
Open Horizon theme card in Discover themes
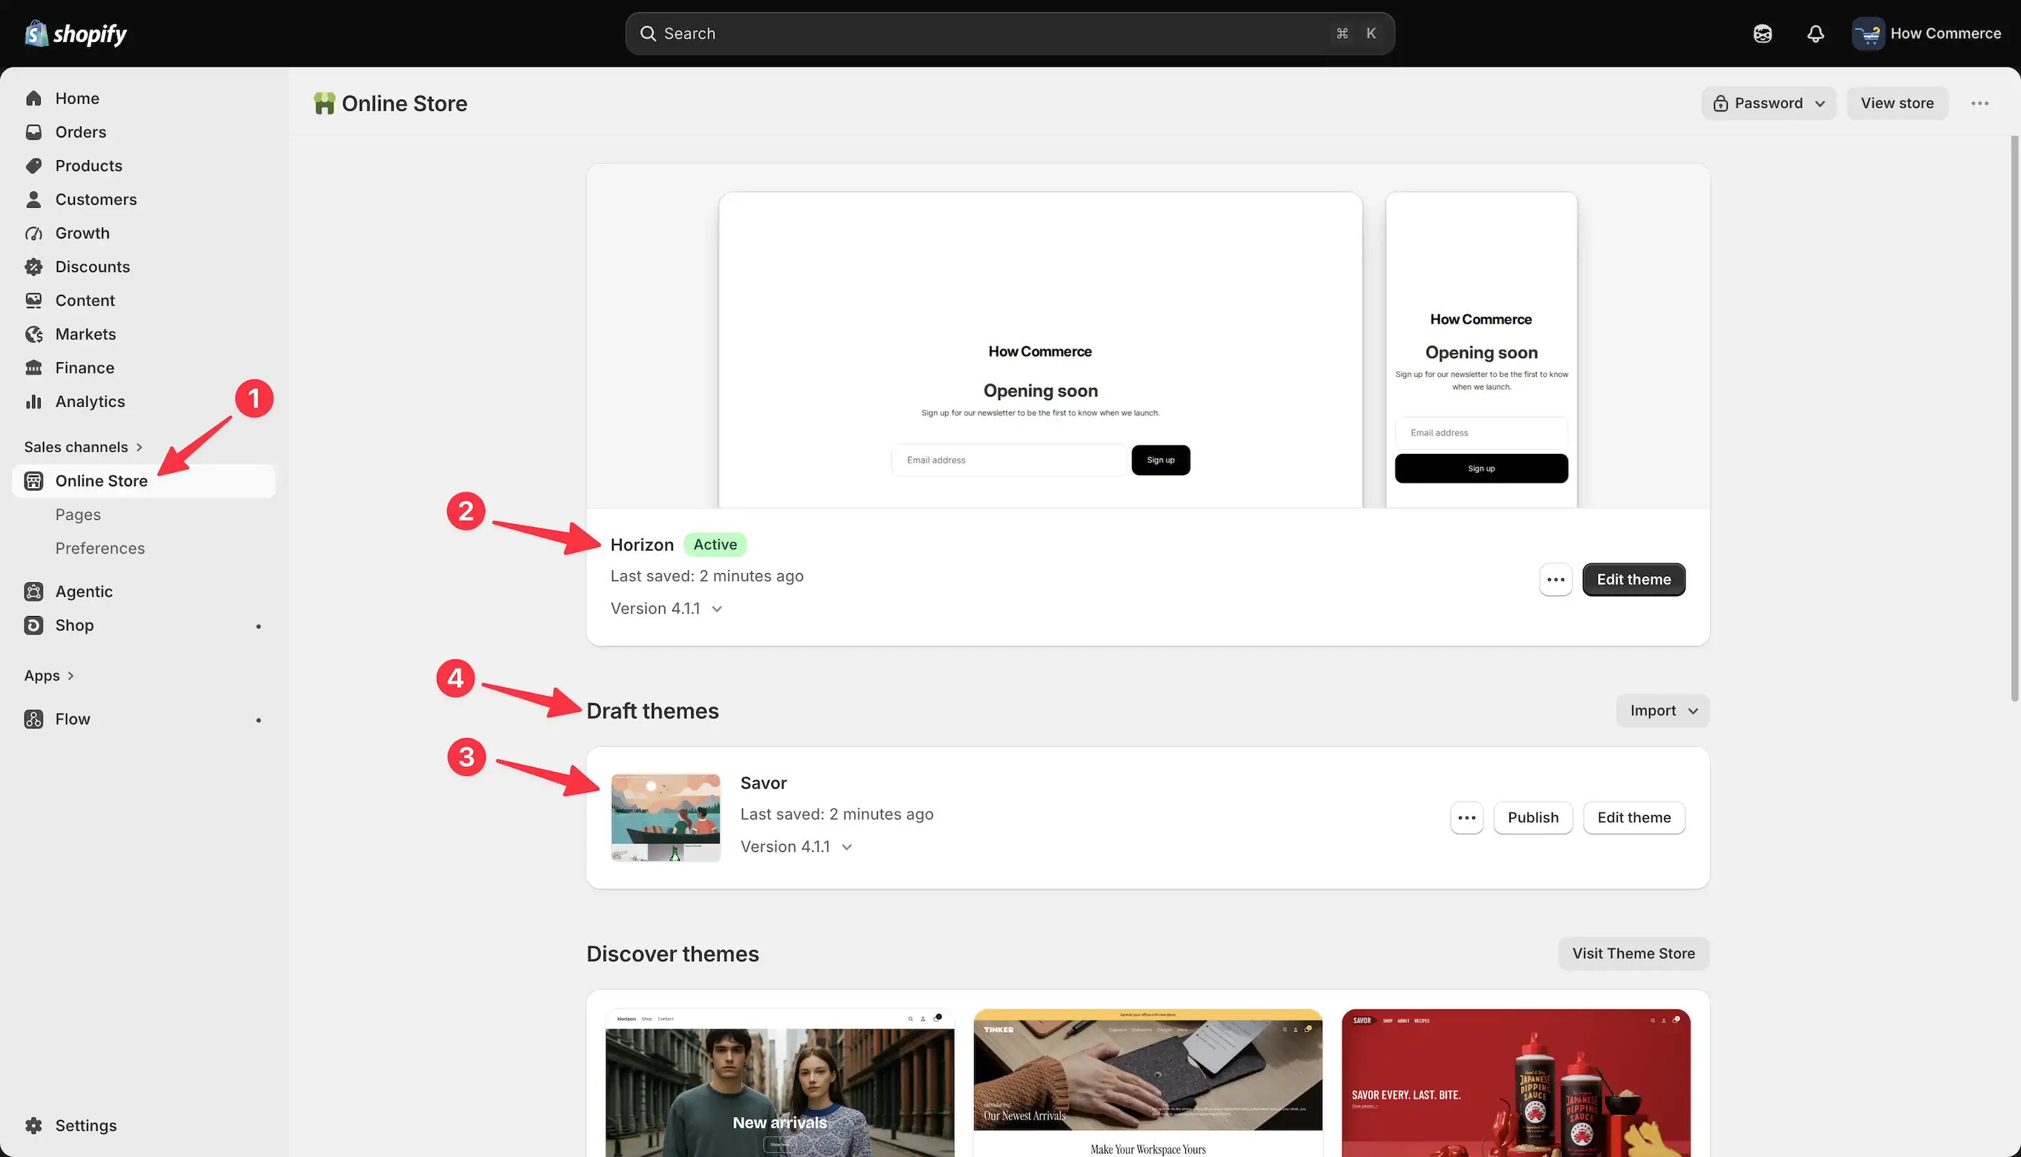pos(780,1083)
